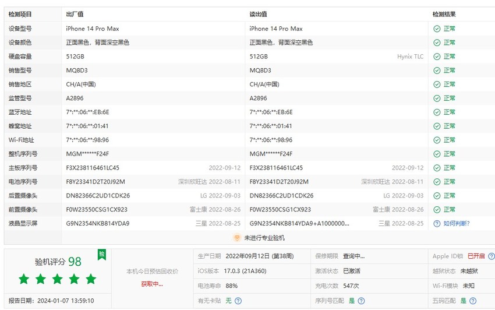
Task: Click the Wi-Fi模块 value 未知
Action: pyautogui.click(x=468, y=286)
